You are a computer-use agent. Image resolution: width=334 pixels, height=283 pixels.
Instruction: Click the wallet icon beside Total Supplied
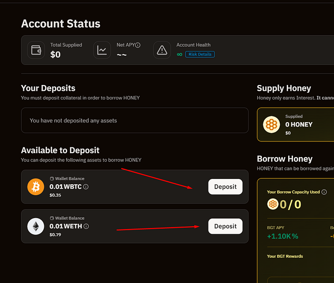point(36,50)
